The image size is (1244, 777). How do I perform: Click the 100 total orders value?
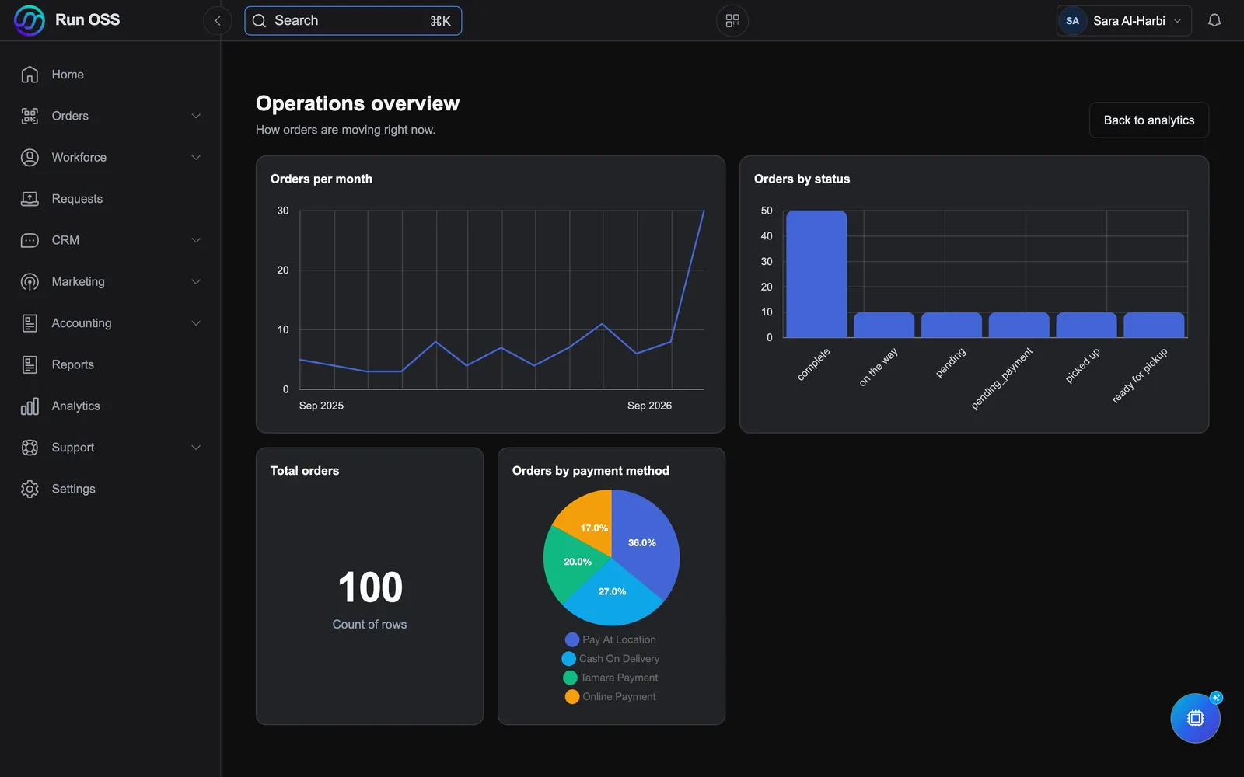pyautogui.click(x=370, y=587)
